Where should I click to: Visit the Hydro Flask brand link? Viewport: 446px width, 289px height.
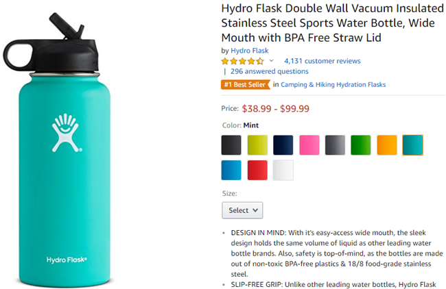tap(250, 51)
